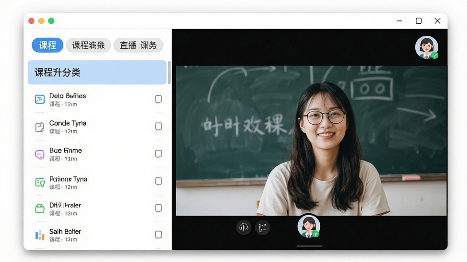
Task: Toggle the audio button under the video
Action: (x=244, y=227)
